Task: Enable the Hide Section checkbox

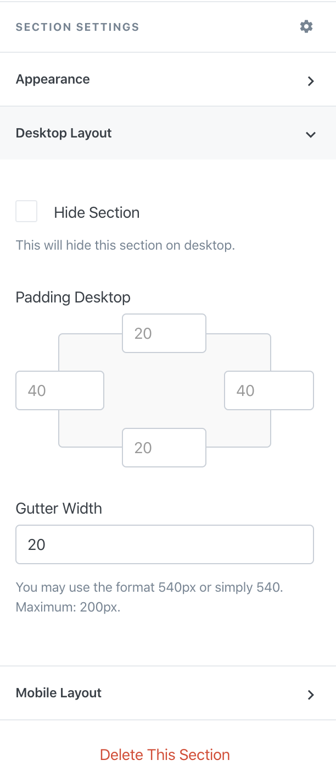Action: [26, 211]
